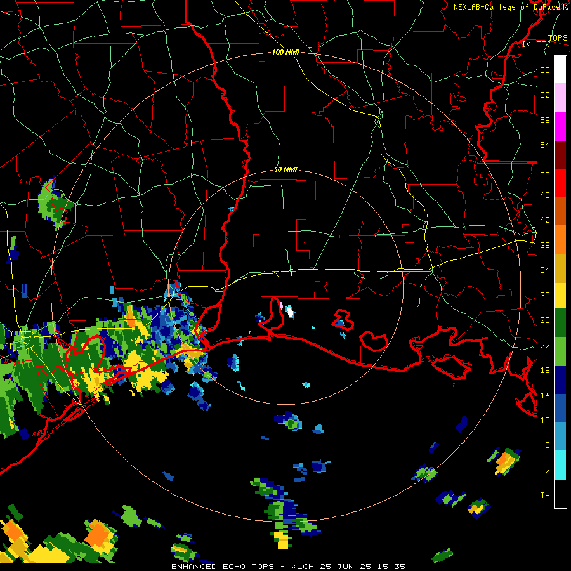Pick the dark orange 42-46 kft legend swatch
This screenshot has height=571, width=571.
(560, 211)
